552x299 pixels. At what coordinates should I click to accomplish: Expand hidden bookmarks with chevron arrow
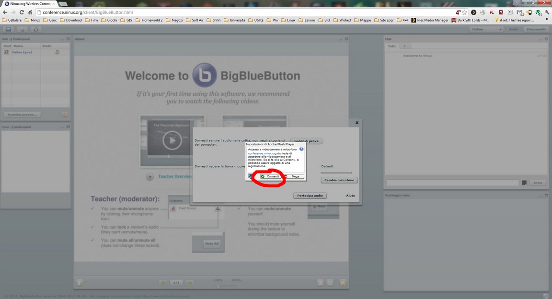[547, 20]
